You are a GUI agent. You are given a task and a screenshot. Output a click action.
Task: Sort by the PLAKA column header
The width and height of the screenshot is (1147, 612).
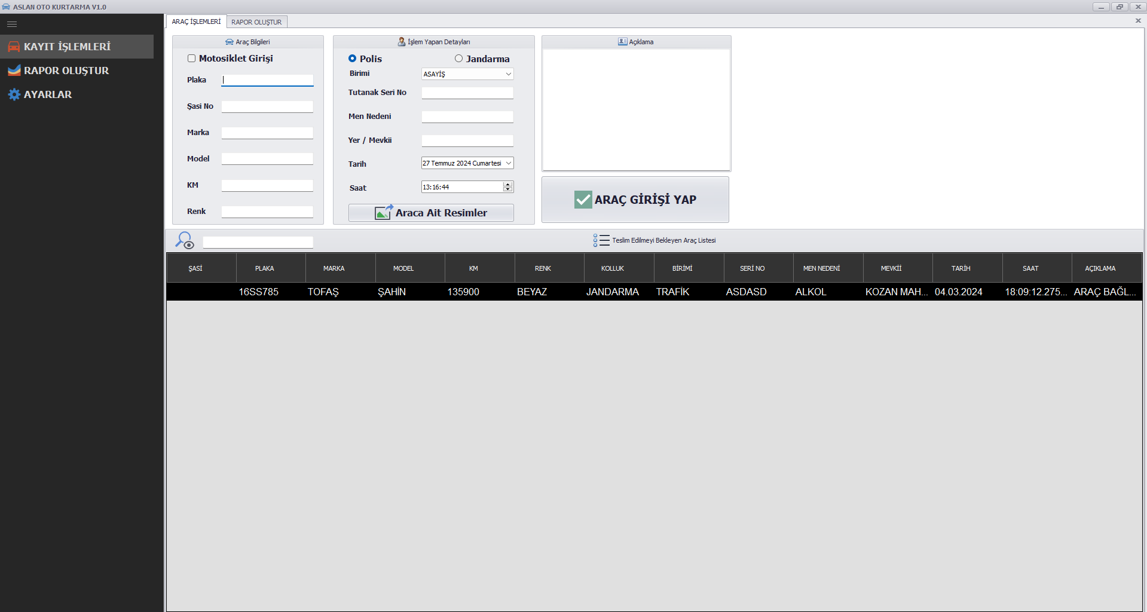(271, 268)
